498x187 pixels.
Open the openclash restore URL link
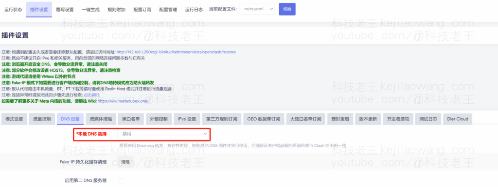(x=176, y=52)
